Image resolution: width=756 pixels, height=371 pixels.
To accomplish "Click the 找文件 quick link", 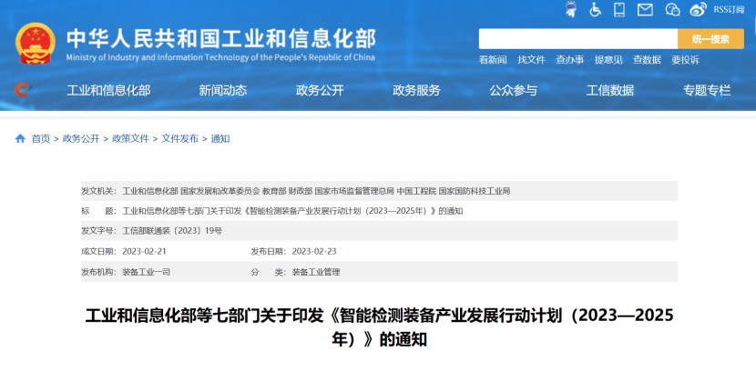I will (531, 60).
